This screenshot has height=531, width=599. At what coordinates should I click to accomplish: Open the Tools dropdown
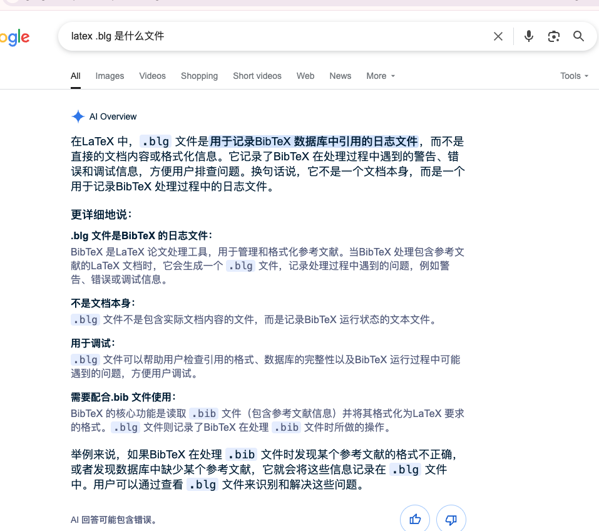(574, 76)
